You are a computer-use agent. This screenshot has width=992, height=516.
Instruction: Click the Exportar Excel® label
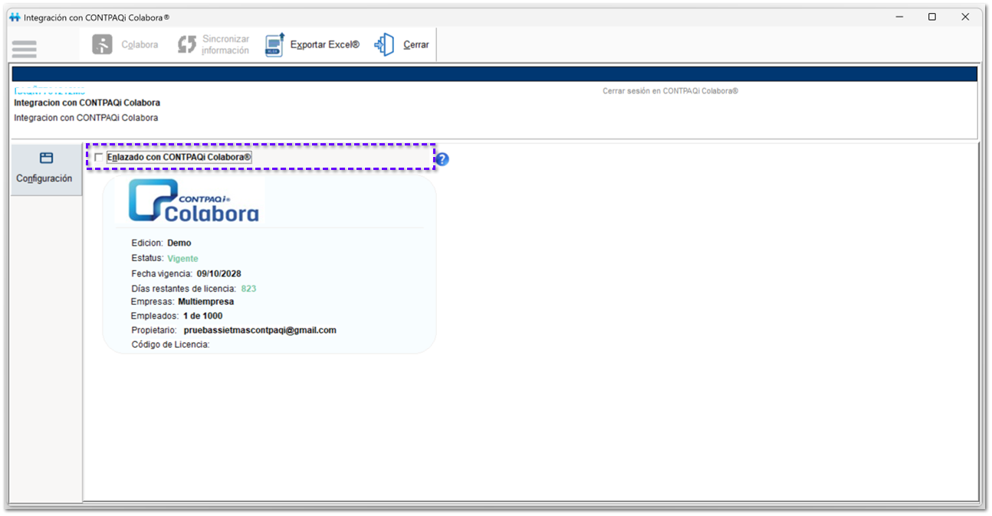pos(324,45)
